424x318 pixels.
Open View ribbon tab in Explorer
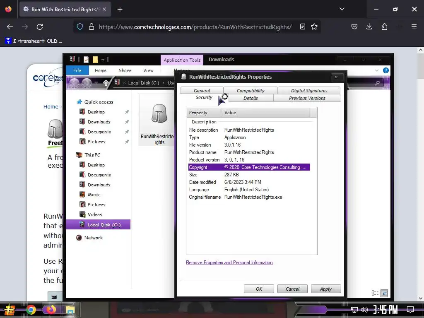[x=148, y=70]
